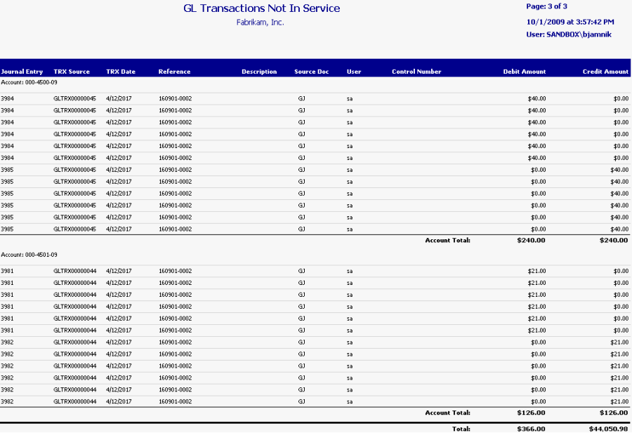Click the Control Number column header
632x433 pixels.
(416, 72)
